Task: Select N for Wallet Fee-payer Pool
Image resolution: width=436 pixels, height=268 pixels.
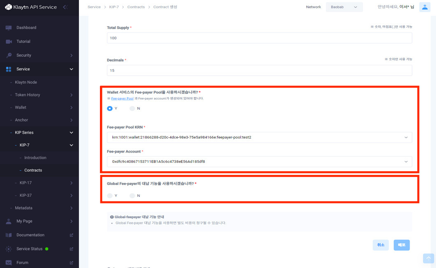Action: click(132, 109)
